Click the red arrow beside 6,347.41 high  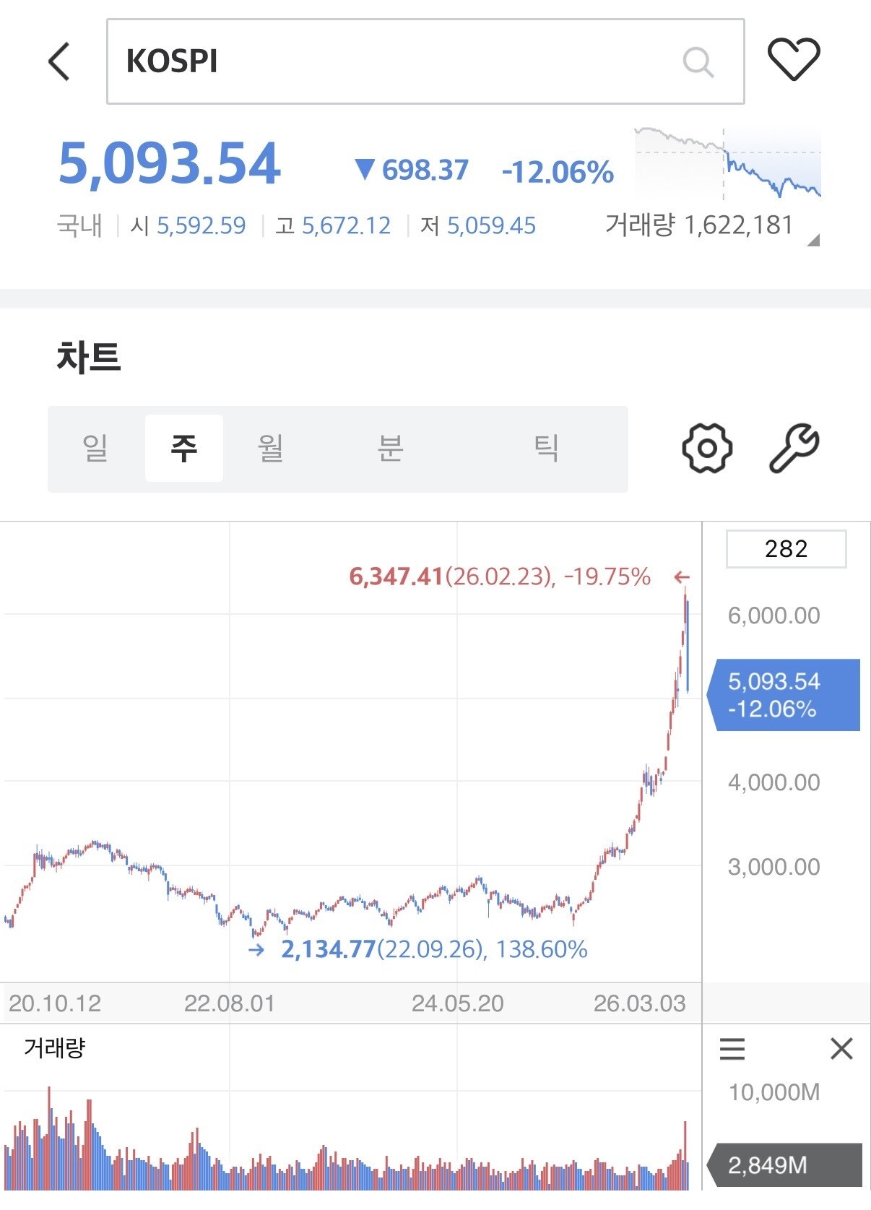point(681,577)
